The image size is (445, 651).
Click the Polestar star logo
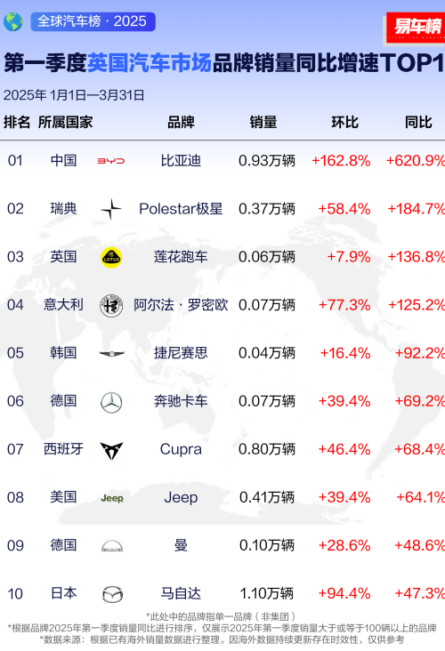(x=111, y=209)
